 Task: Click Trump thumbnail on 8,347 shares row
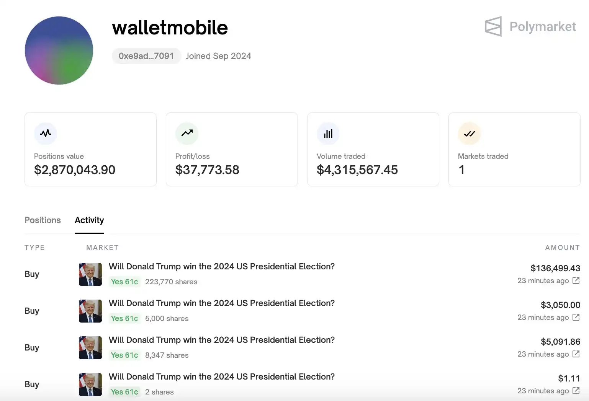pyautogui.click(x=90, y=348)
